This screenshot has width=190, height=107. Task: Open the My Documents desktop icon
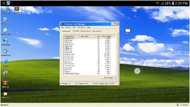point(5,32)
